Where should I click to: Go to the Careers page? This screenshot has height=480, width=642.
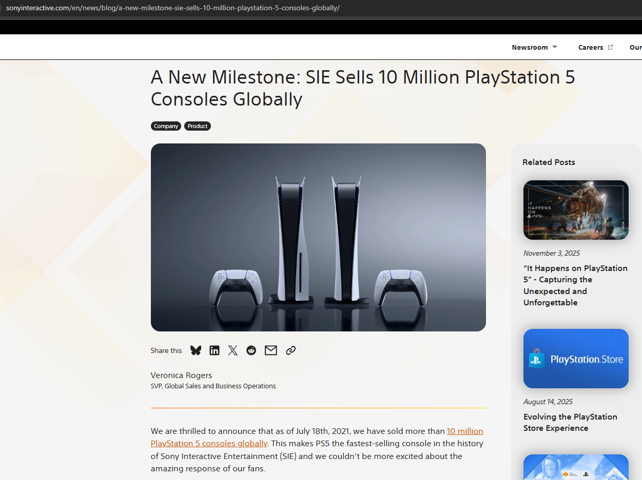pyautogui.click(x=591, y=47)
